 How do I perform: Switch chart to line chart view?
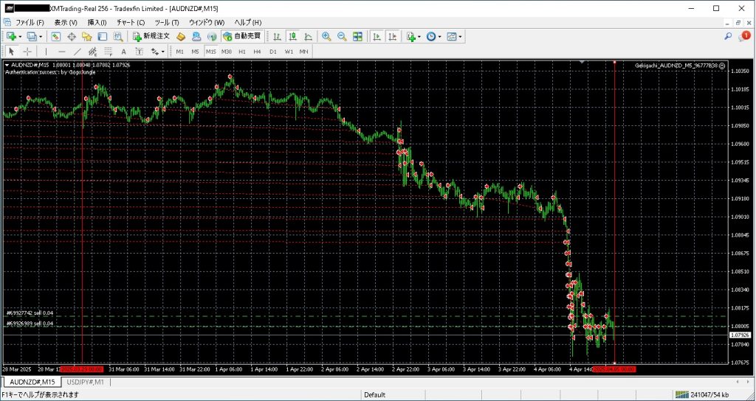(308, 36)
